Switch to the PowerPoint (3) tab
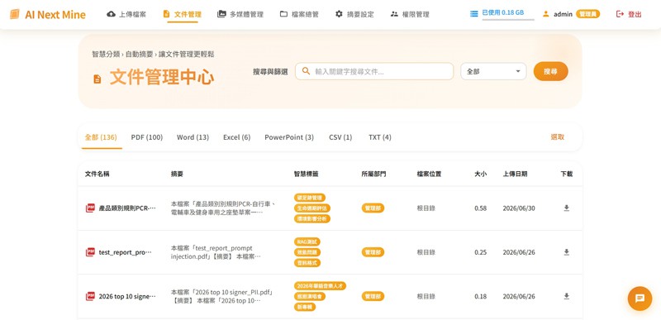The image size is (661, 320). click(x=289, y=137)
